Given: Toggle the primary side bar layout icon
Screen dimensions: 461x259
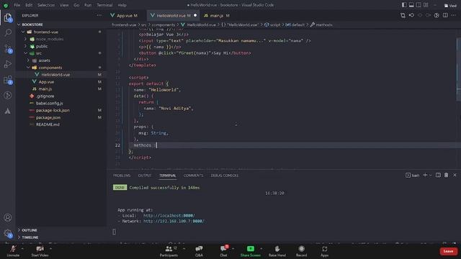Looking at the screenshot, I should [x=405, y=5].
